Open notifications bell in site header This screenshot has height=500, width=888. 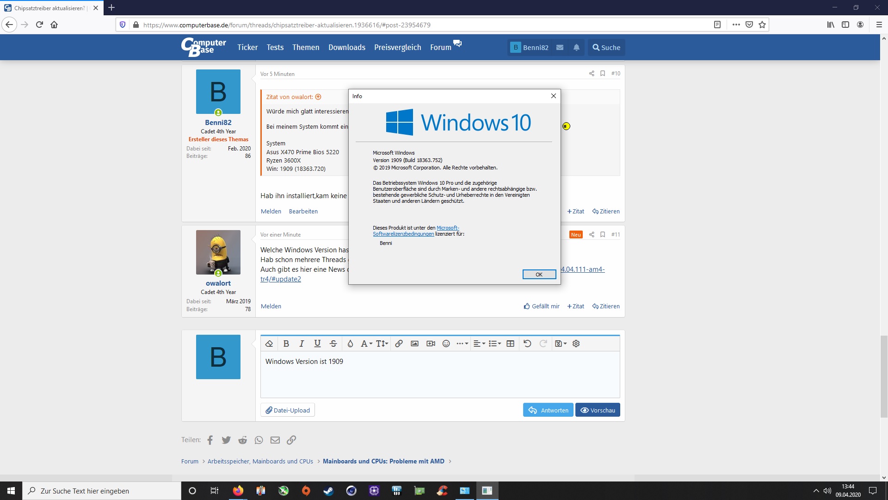click(576, 47)
